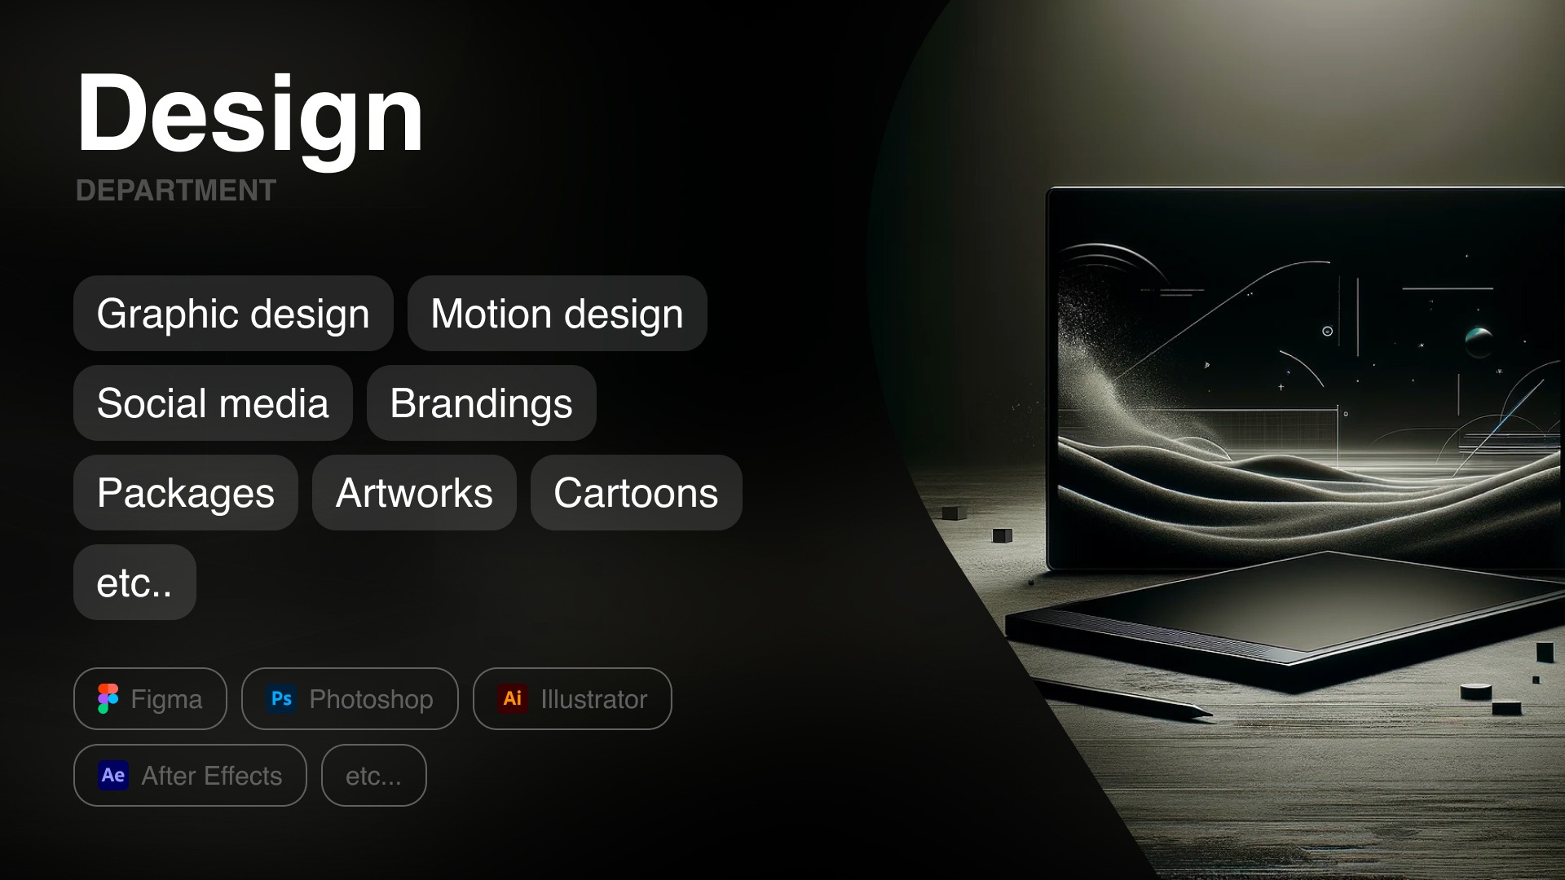This screenshot has width=1565, height=880.
Task: Choose the Social media tag
Action: pos(213,403)
